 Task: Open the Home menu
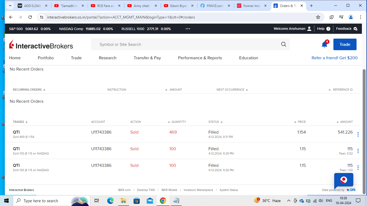[15, 58]
